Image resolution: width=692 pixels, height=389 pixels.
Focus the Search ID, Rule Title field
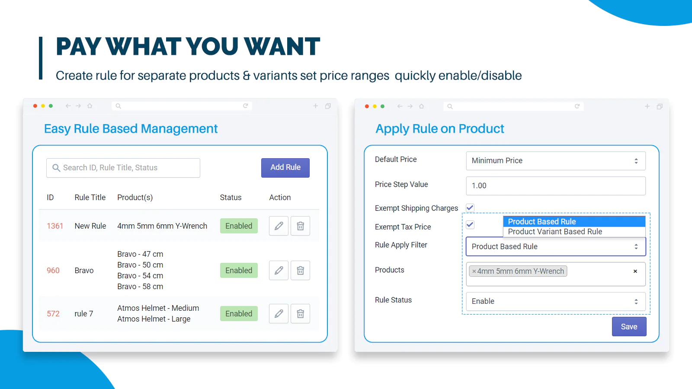pos(123,168)
